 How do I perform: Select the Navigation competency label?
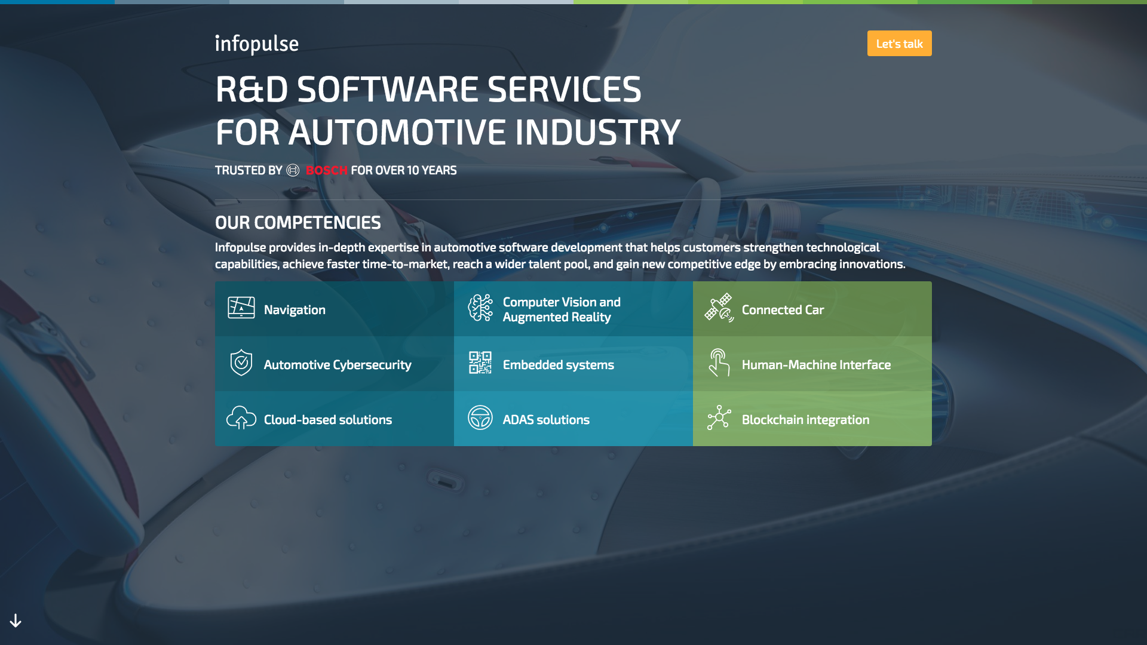(x=295, y=310)
